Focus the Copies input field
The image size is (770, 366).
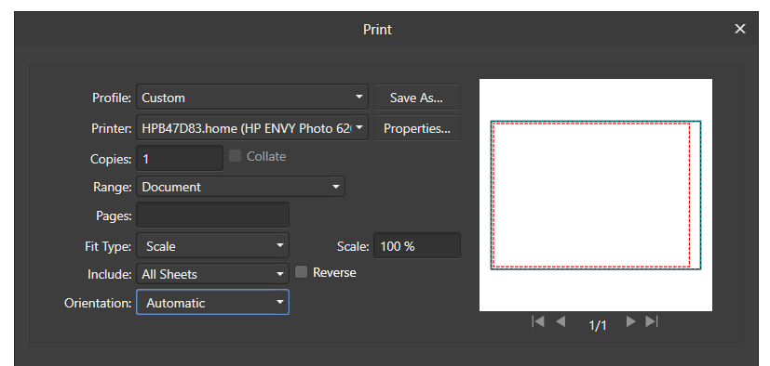pos(180,158)
